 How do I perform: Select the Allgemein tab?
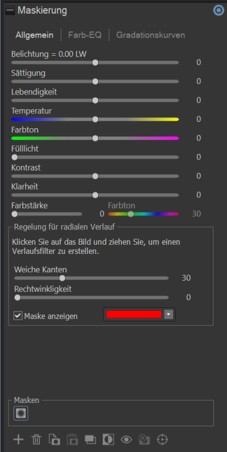pos(34,35)
